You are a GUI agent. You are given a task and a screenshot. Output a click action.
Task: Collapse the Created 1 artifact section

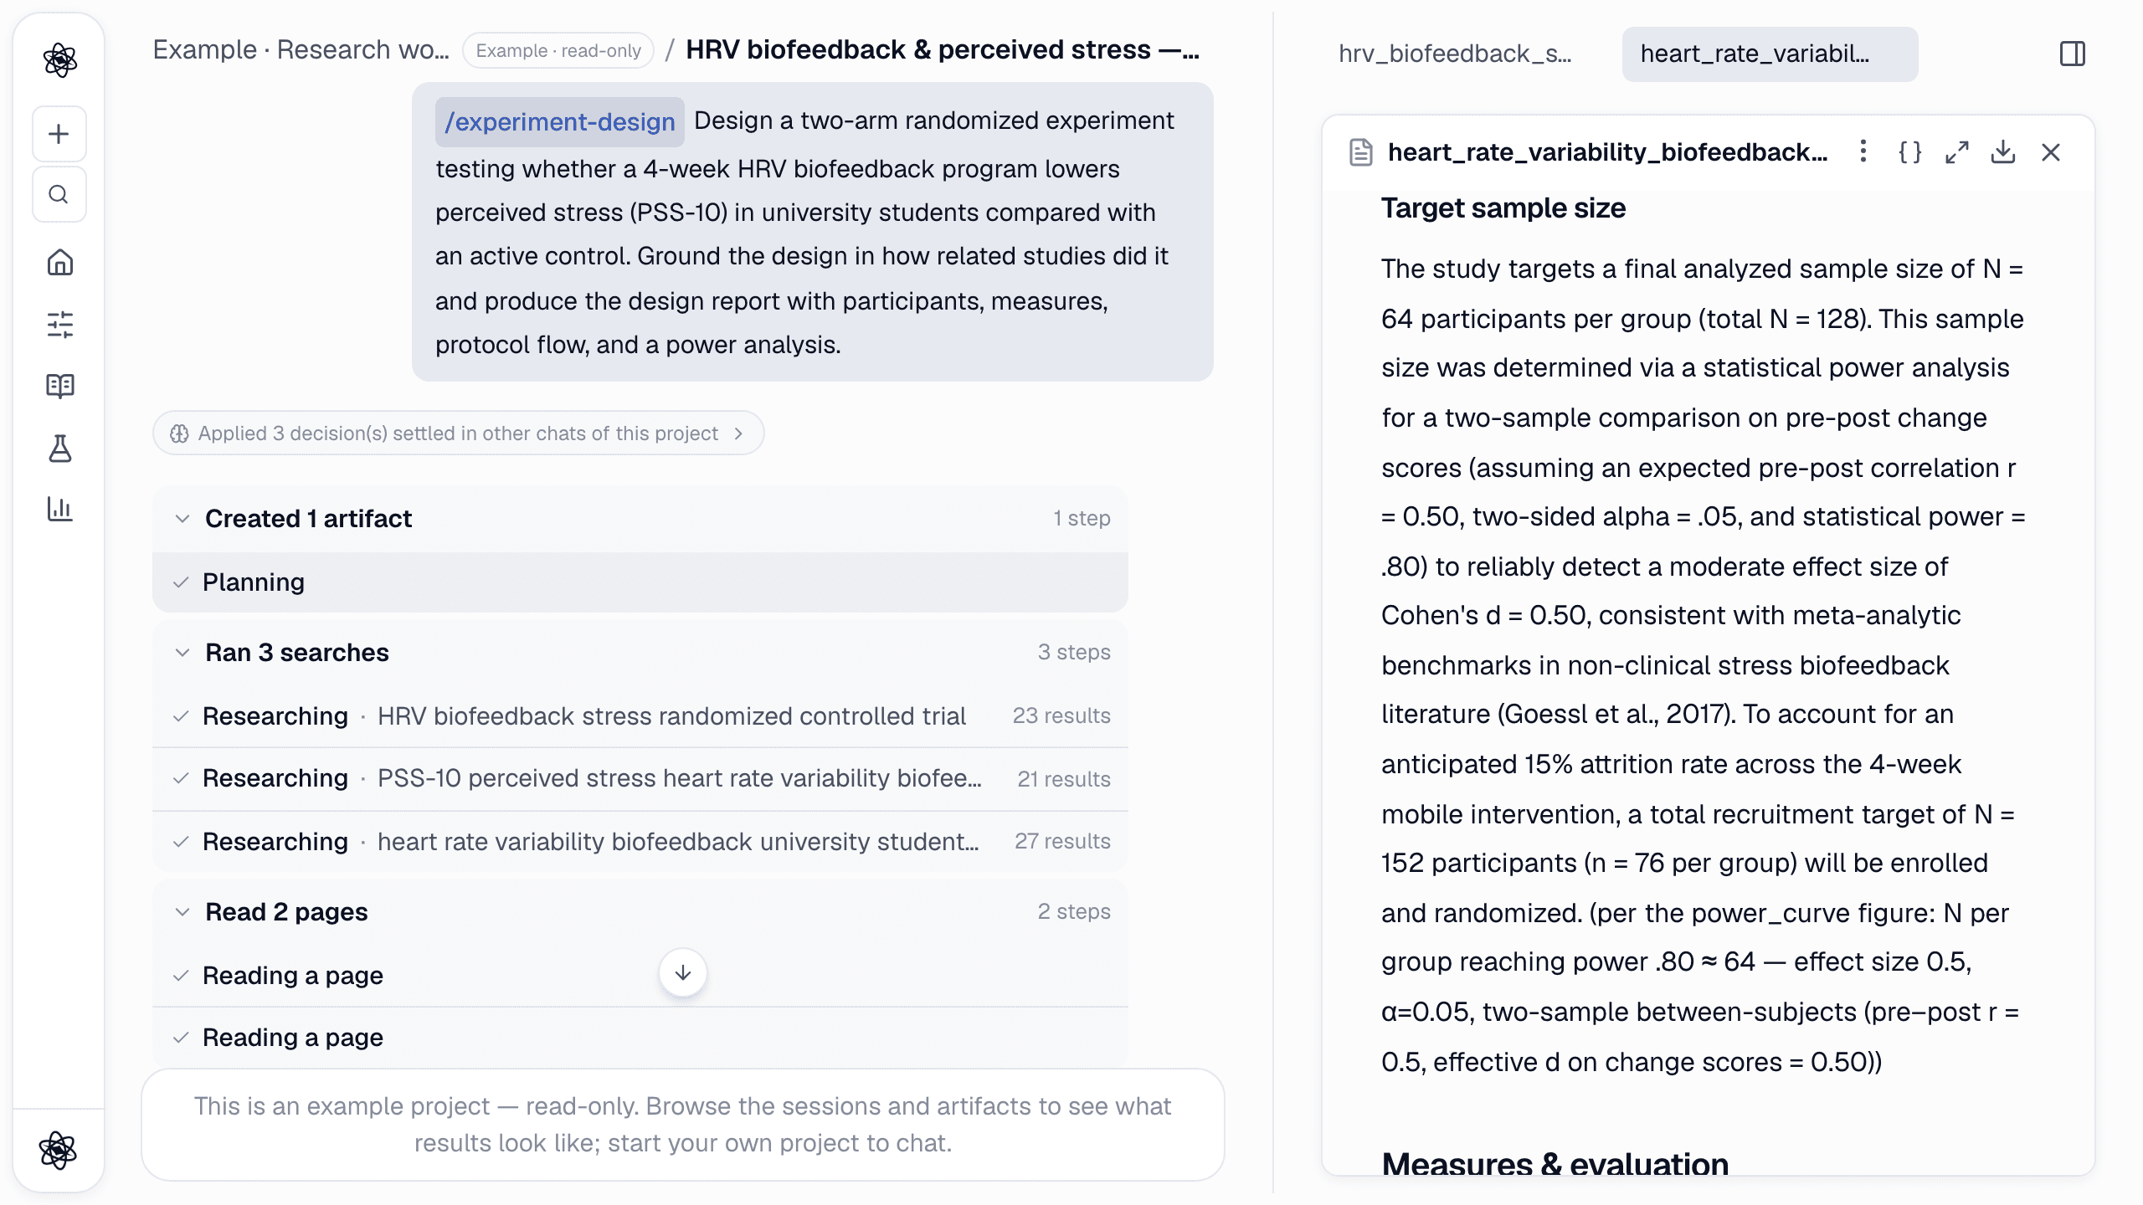point(182,519)
